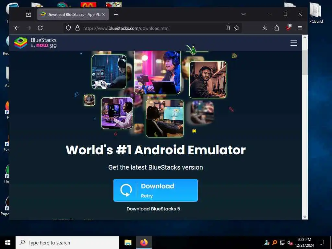Close the Download BlueStacks tab
This screenshot has width=332, height=249.
[103, 14]
